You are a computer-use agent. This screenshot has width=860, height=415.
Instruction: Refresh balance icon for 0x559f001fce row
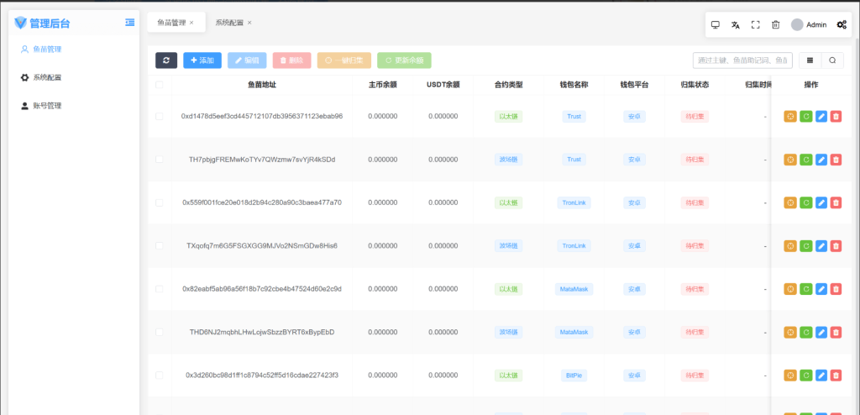805,202
